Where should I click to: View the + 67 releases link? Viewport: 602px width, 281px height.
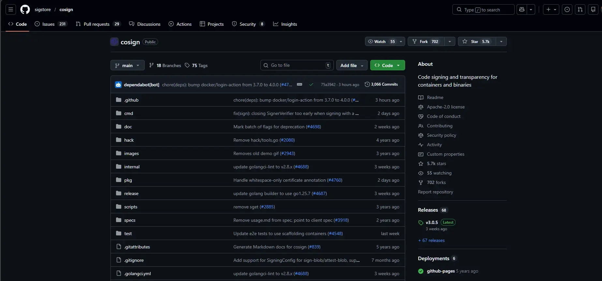pyautogui.click(x=431, y=240)
